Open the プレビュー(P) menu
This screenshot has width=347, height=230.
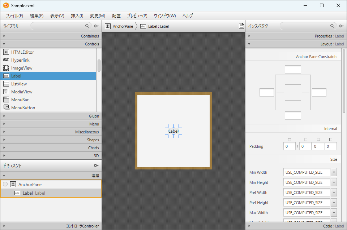[137, 16]
